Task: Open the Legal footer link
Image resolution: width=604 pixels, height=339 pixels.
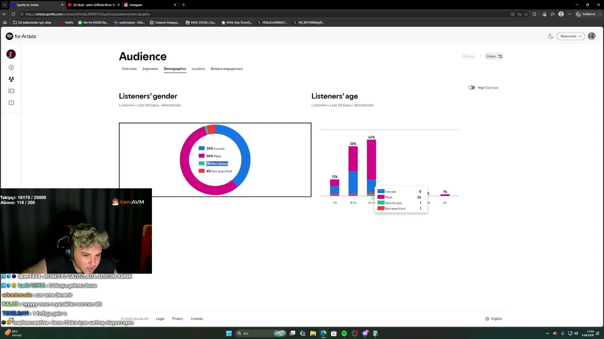Action: pyautogui.click(x=160, y=319)
